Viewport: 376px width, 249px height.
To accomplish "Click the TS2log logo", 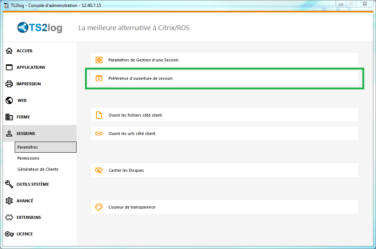I will point(40,28).
